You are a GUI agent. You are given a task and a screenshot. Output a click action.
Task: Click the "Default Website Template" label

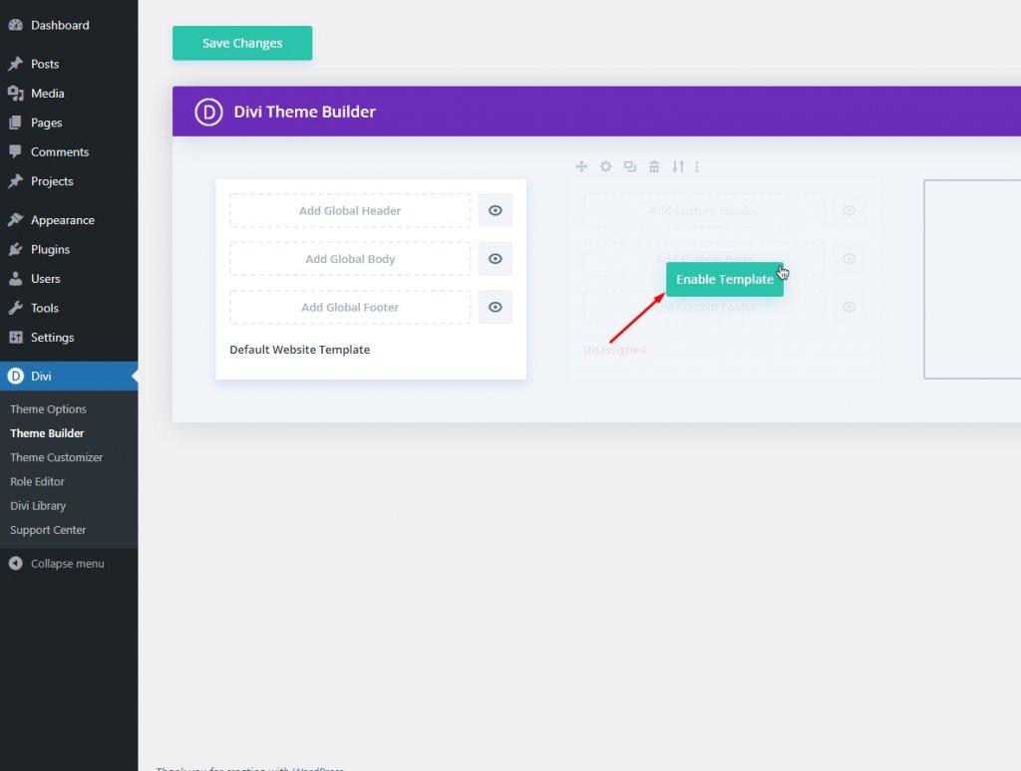pyautogui.click(x=299, y=350)
